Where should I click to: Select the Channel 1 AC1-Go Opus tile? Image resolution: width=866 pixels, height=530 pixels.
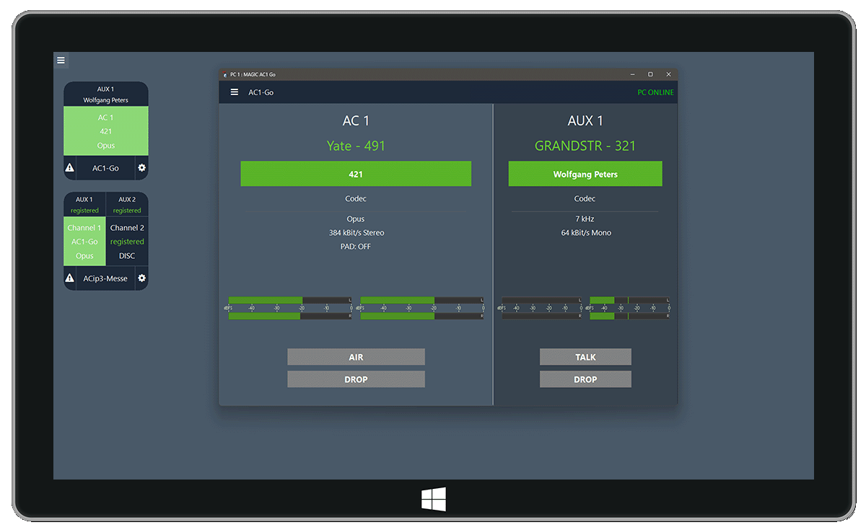[x=84, y=242]
